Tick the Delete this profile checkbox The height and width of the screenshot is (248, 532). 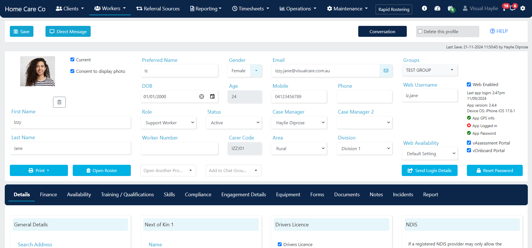click(420, 31)
